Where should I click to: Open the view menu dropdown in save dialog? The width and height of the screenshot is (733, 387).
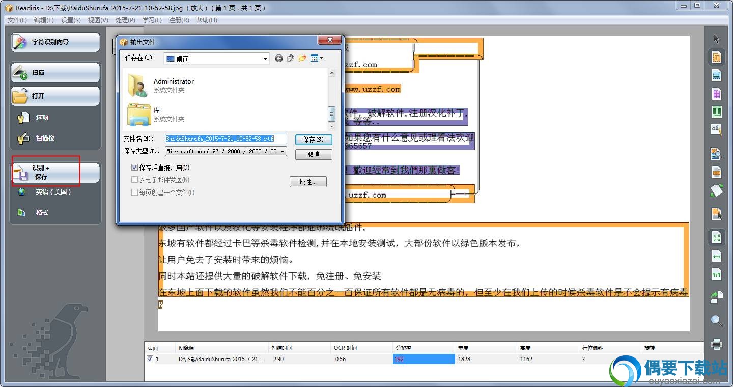tap(317, 59)
